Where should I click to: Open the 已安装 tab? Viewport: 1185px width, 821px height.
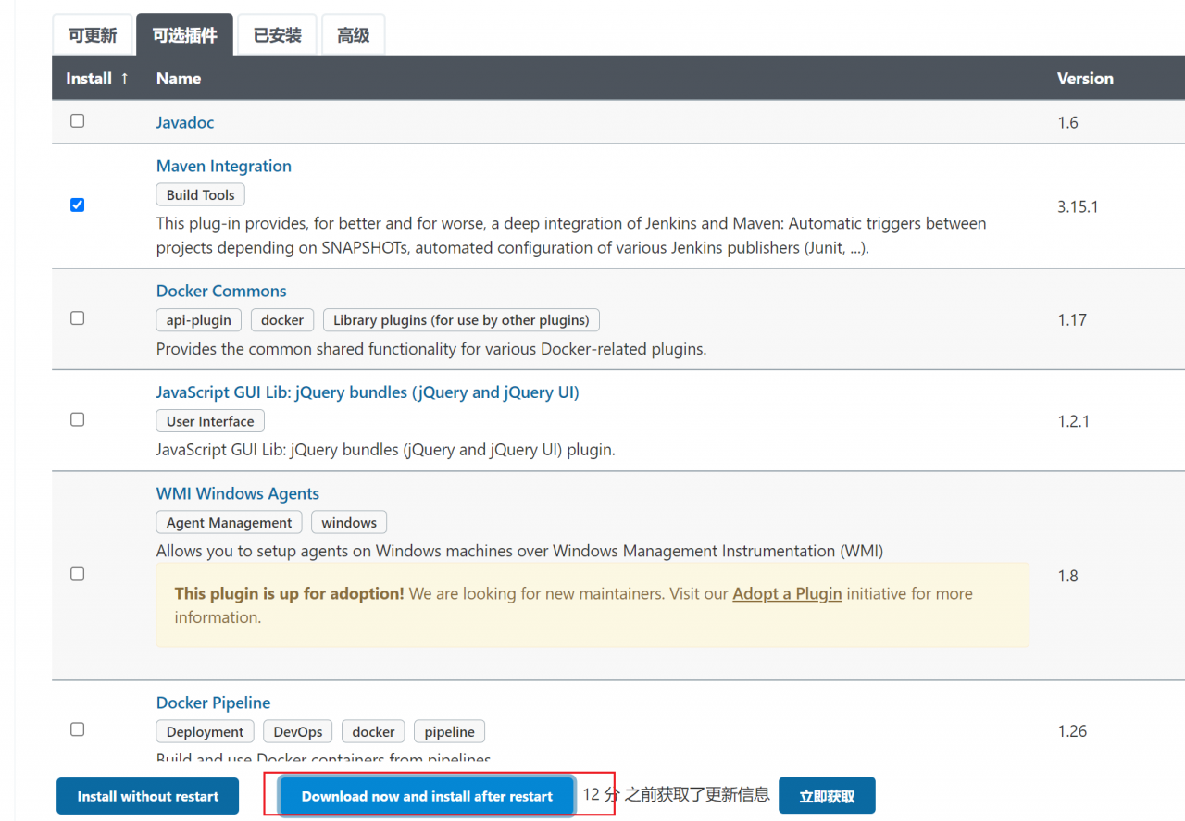pyautogui.click(x=278, y=36)
